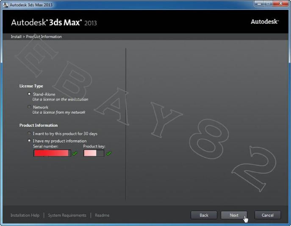291x226 pixels.
Task: Click the Autodesk logo in the header
Action: click(x=265, y=22)
